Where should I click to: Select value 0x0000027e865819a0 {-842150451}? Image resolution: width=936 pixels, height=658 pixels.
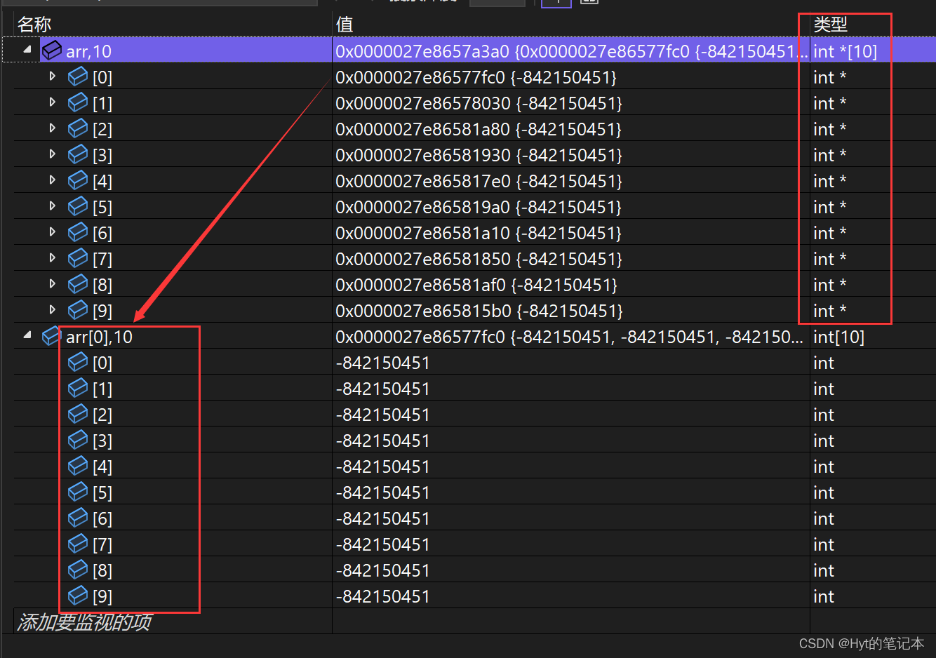point(479,207)
